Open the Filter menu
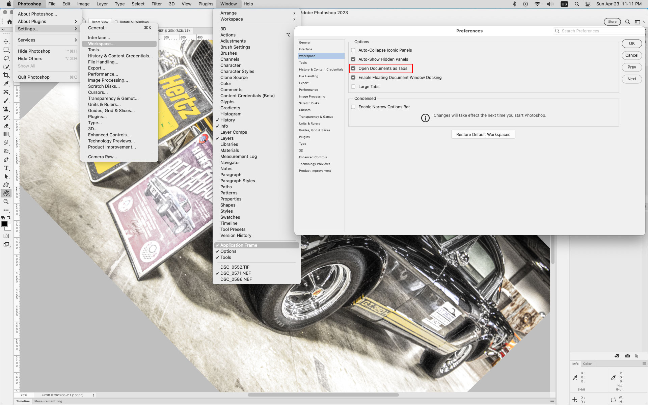This screenshot has width=648, height=405. (156, 4)
